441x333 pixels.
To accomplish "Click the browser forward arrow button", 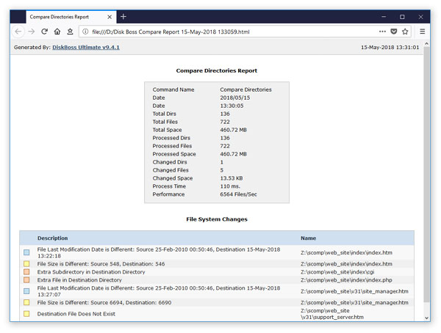I will tap(31, 32).
